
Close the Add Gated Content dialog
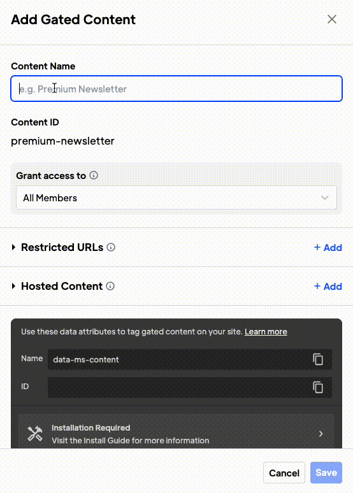[x=331, y=20]
